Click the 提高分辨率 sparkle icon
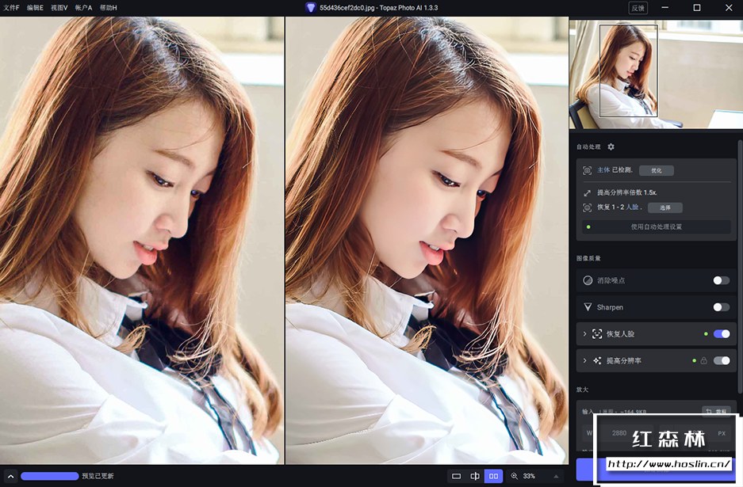743x487 pixels. coord(597,360)
